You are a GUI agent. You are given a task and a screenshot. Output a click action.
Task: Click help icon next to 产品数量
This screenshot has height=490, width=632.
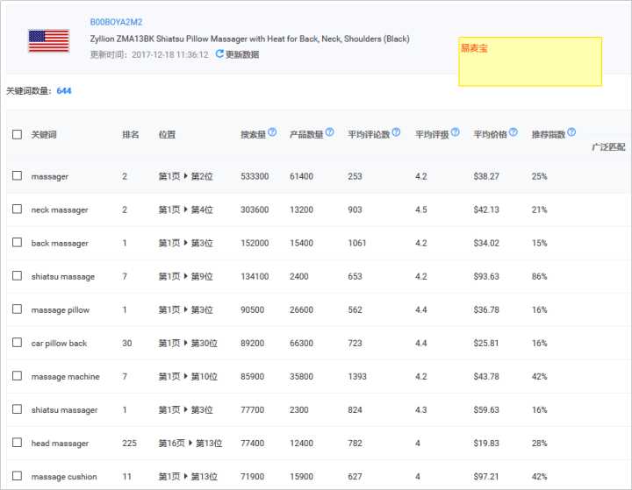(x=329, y=132)
